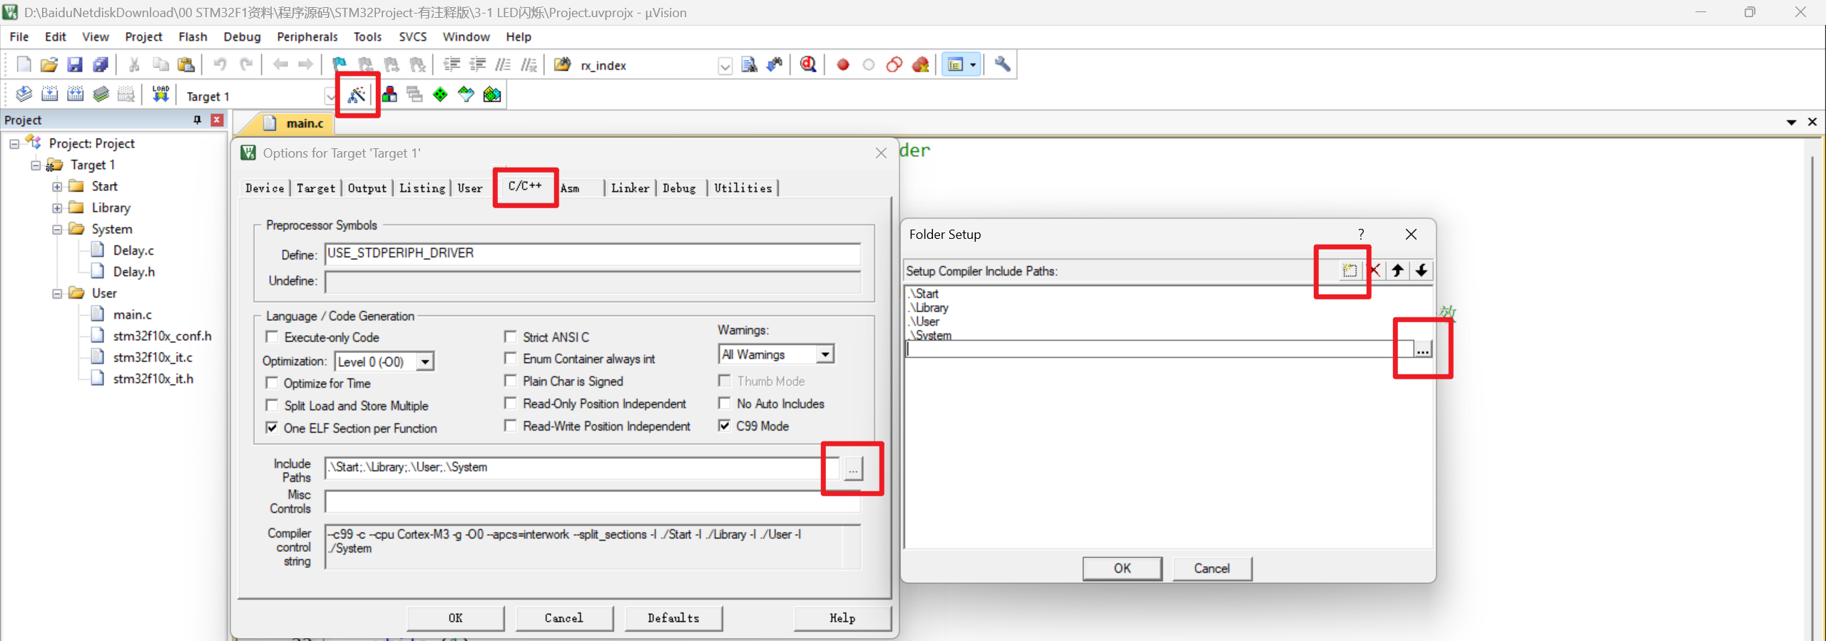Expand Start group in project tree
This screenshot has width=1826, height=641.
click(57, 187)
